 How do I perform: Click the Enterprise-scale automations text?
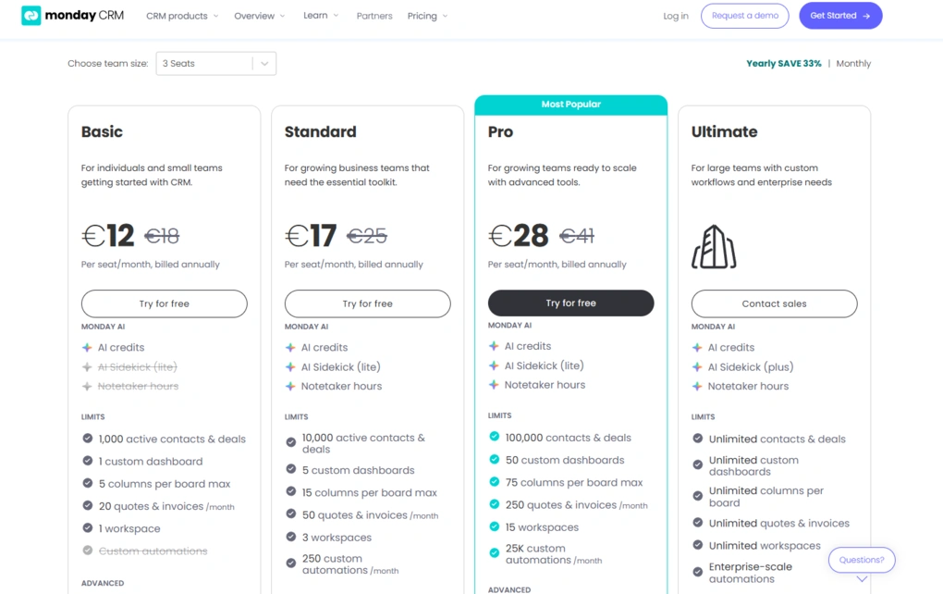(750, 573)
